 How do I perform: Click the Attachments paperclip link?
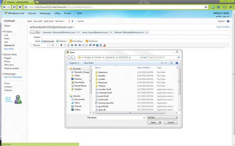click(48, 41)
